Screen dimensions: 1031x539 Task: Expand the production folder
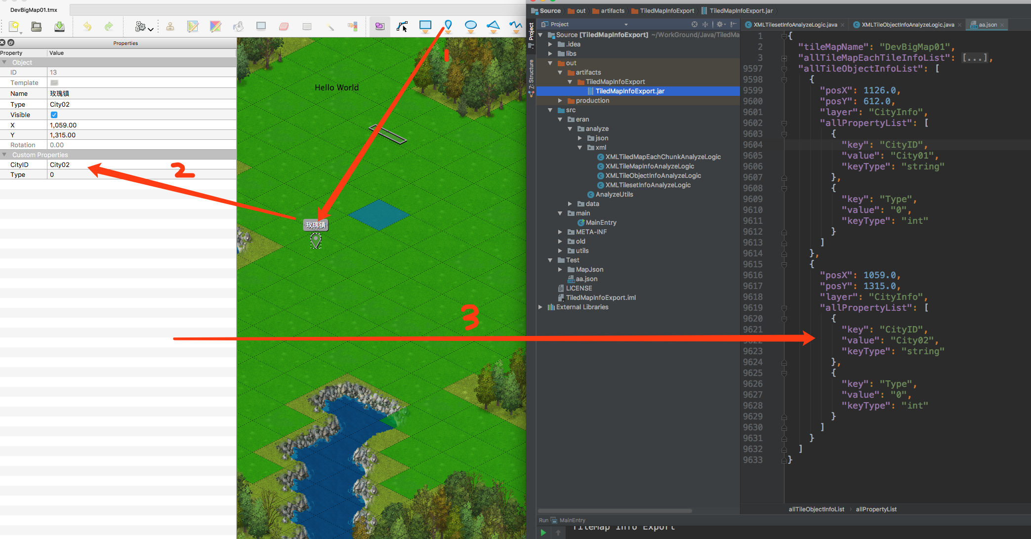click(560, 101)
